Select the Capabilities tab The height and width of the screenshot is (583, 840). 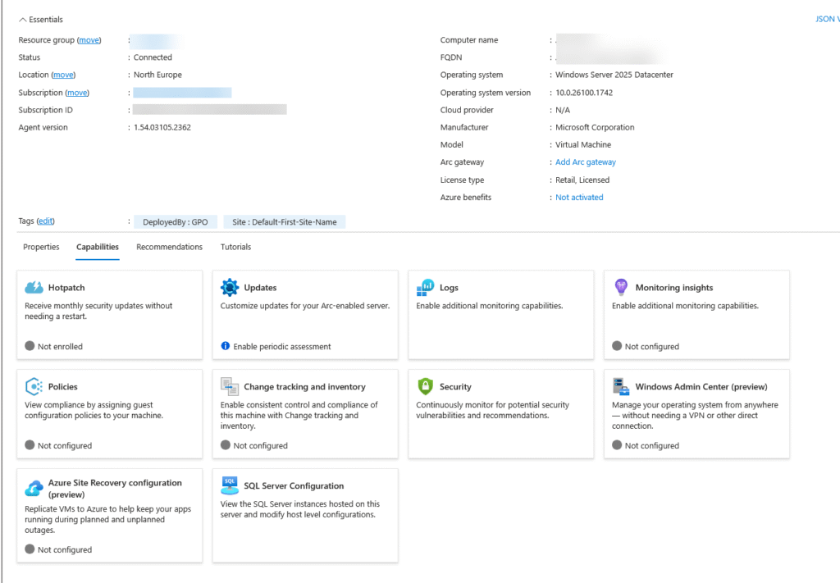[x=98, y=247]
